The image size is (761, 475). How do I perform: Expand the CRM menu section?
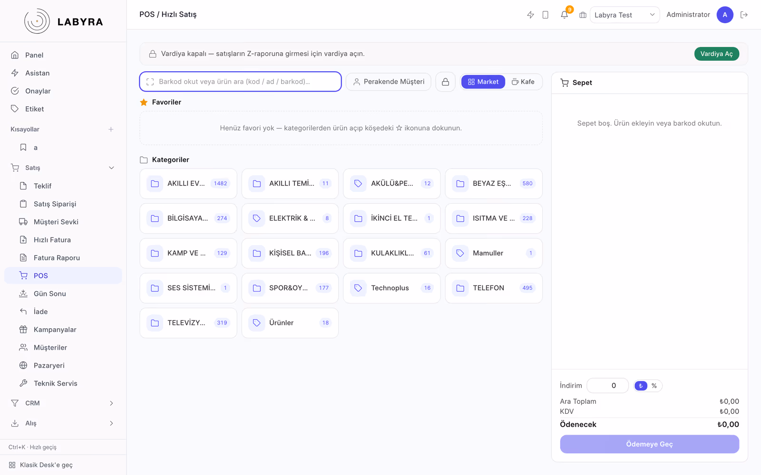click(x=63, y=403)
